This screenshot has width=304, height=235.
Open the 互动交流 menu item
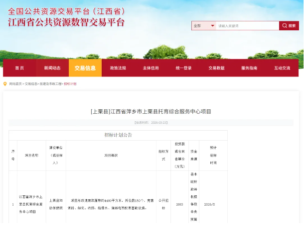(x=282, y=68)
